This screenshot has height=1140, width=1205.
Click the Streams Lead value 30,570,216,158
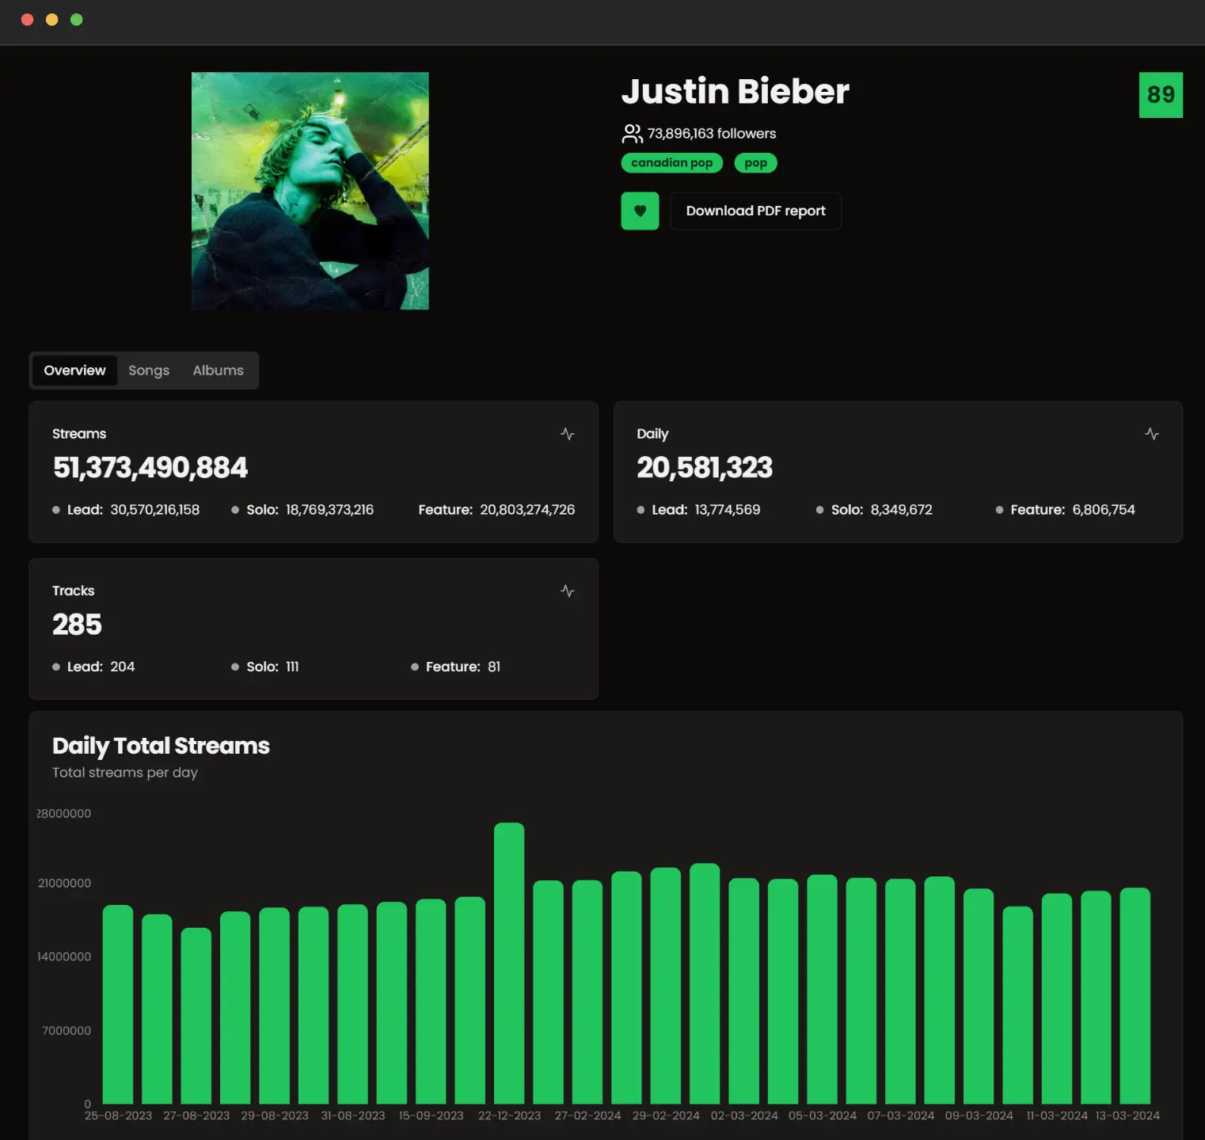pyautogui.click(x=155, y=510)
